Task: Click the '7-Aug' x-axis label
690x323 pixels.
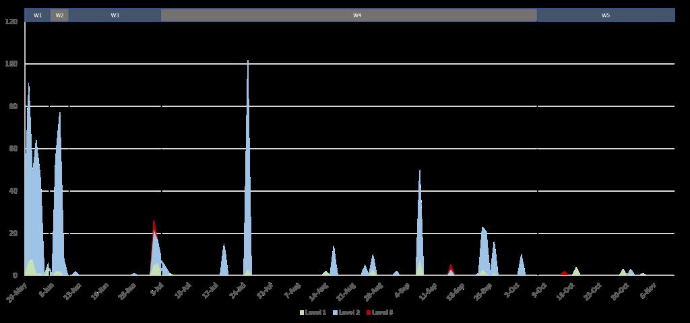Action: click(292, 290)
